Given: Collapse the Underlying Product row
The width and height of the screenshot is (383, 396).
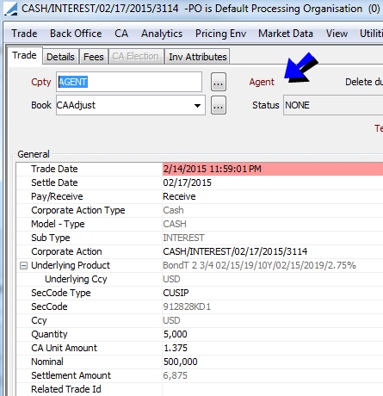Looking at the screenshot, I should click(x=23, y=266).
